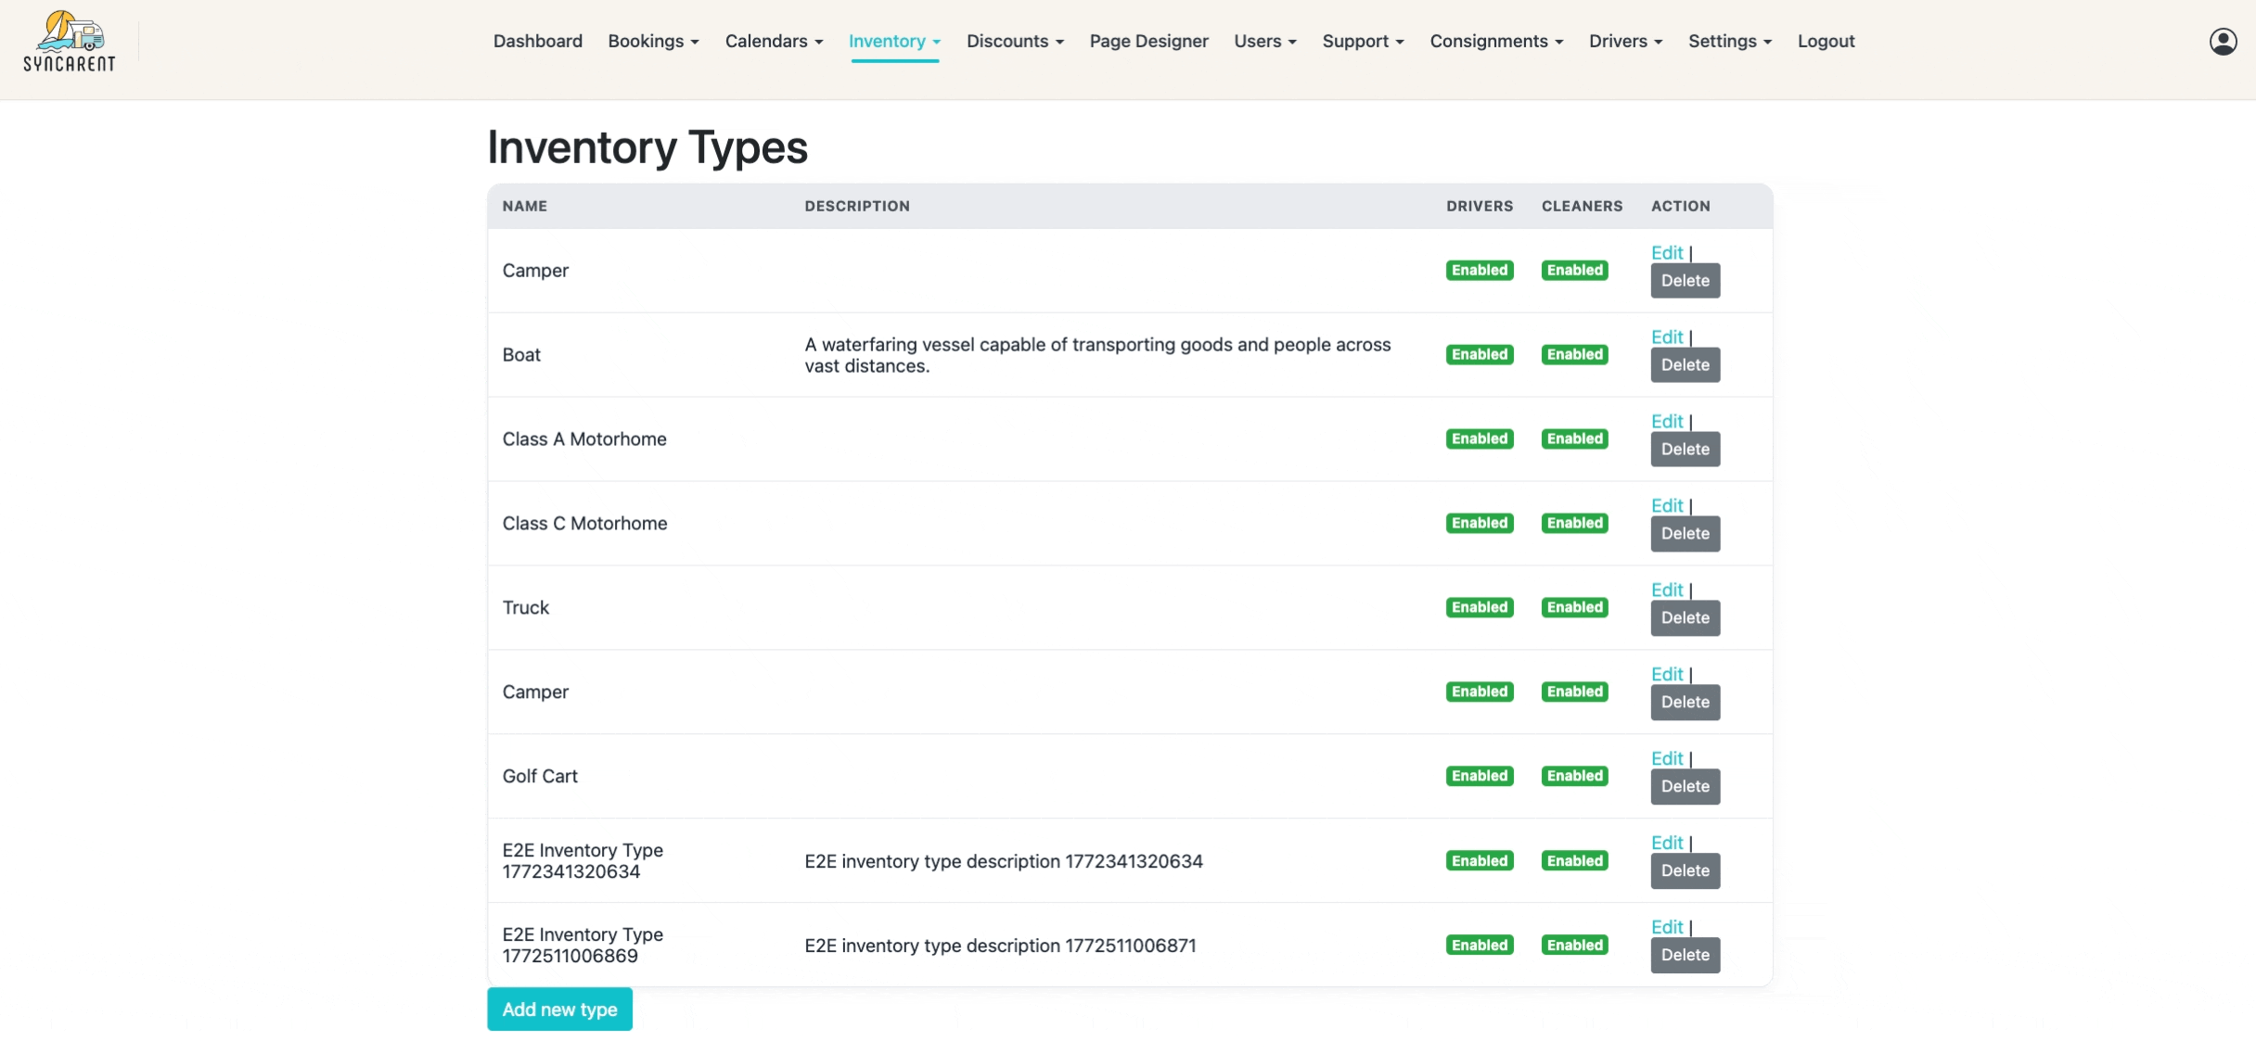Click Truck drivers Enabled badge
2256x1054 pixels.
[x=1479, y=607]
